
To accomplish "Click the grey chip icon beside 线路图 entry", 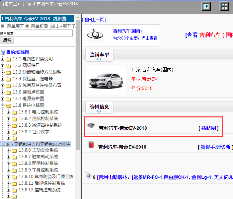I will pyautogui.click(x=91, y=125).
